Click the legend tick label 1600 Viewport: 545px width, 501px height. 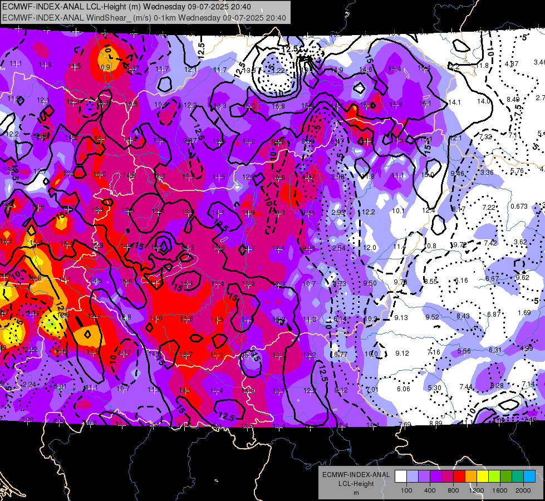[x=500, y=490]
